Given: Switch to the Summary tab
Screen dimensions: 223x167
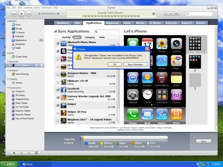Looking at the screenshot, I should (x=63, y=23).
